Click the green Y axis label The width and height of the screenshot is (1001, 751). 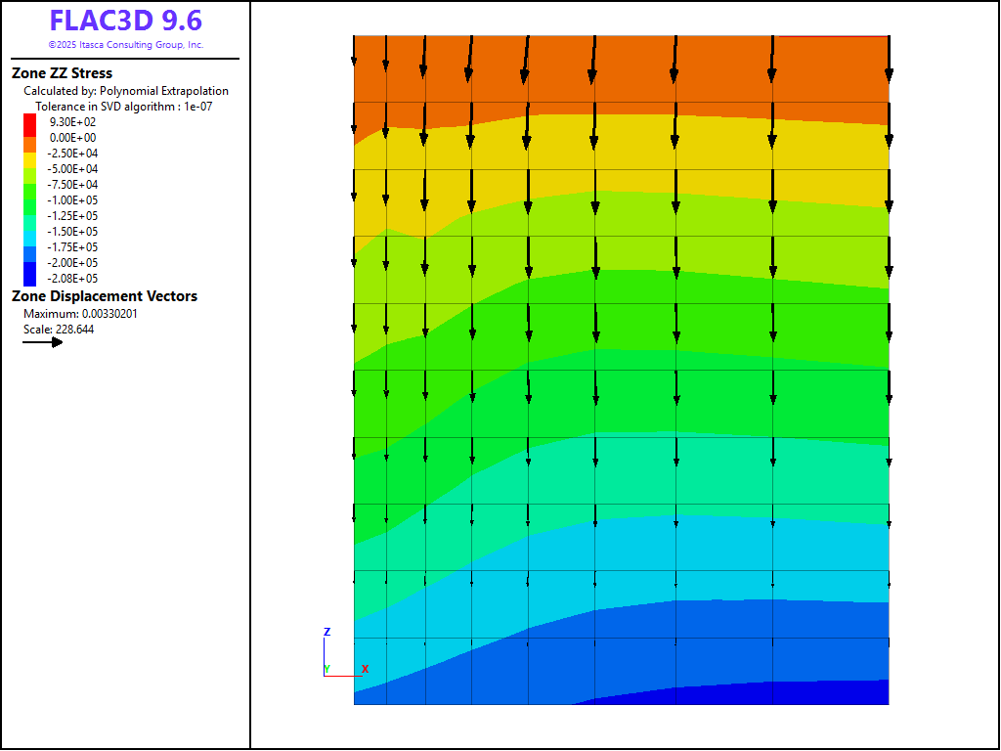click(x=326, y=669)
